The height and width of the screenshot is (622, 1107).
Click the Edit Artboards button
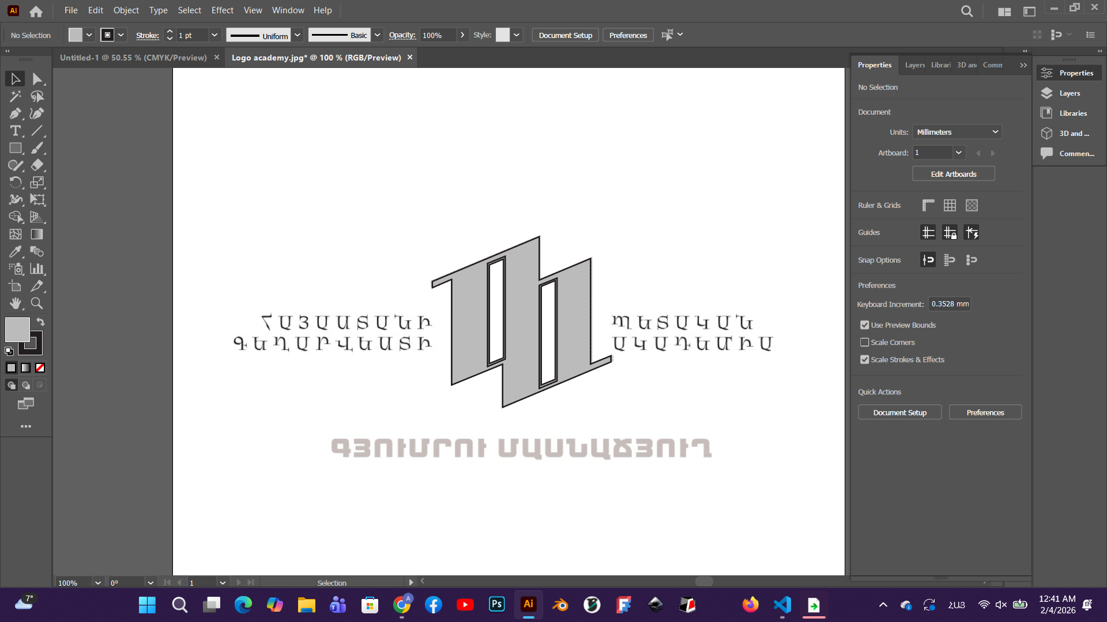click(x=953, y=174)
